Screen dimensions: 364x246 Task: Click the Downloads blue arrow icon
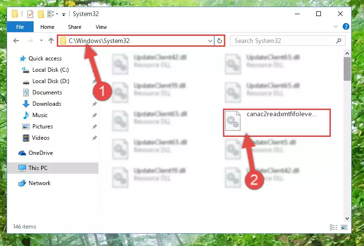pyautogui.click(x=26, y=104)
